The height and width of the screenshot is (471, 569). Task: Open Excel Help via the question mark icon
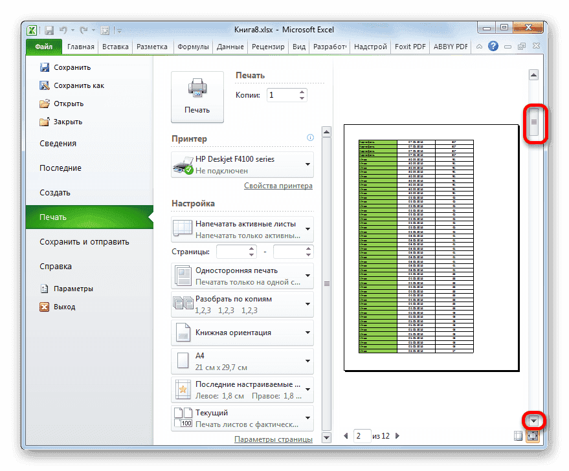click(x=493, y=46)
